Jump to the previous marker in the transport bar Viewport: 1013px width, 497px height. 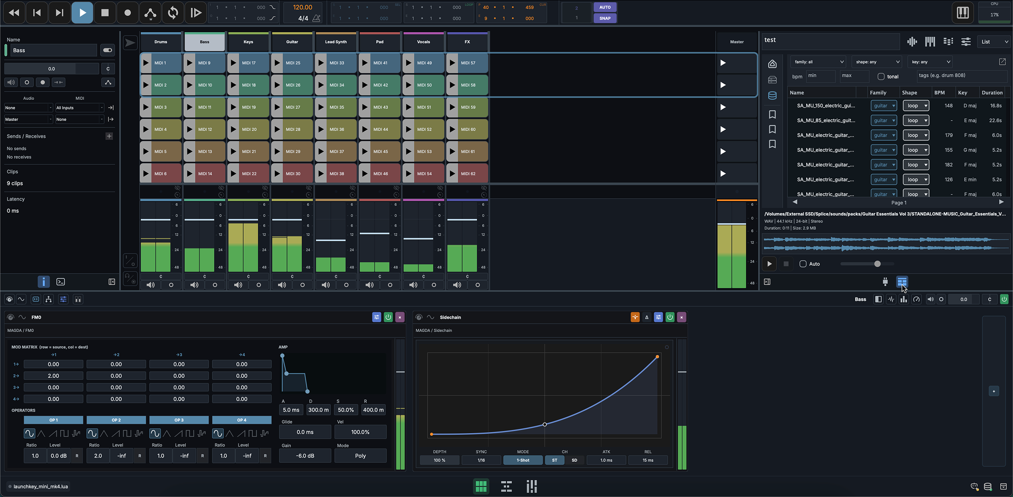37,13
